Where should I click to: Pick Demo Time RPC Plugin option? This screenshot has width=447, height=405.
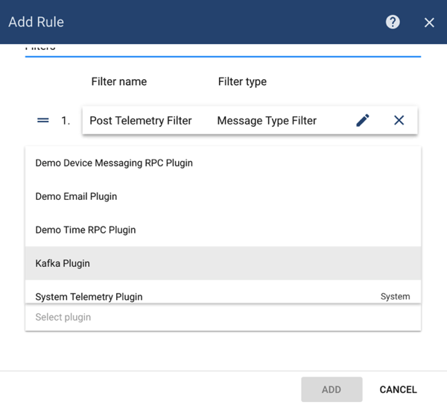pyautogui.click(x=86, y=230)
